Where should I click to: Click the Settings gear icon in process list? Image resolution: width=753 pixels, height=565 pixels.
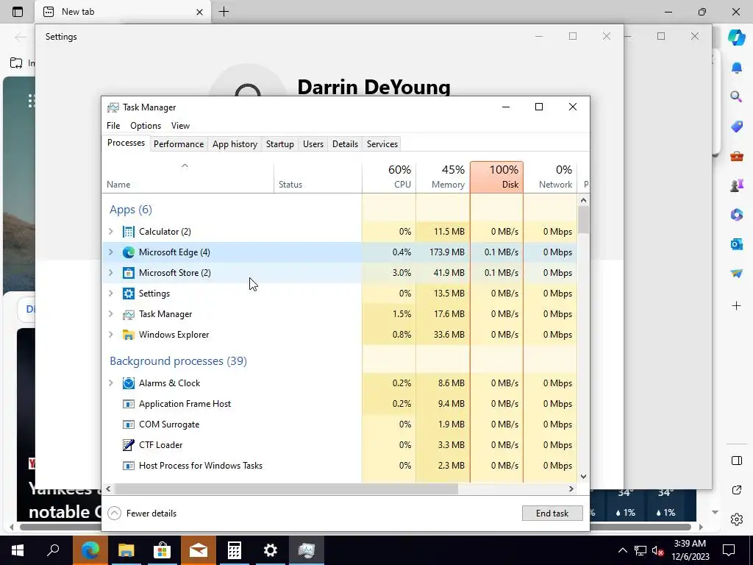point(128,294)
